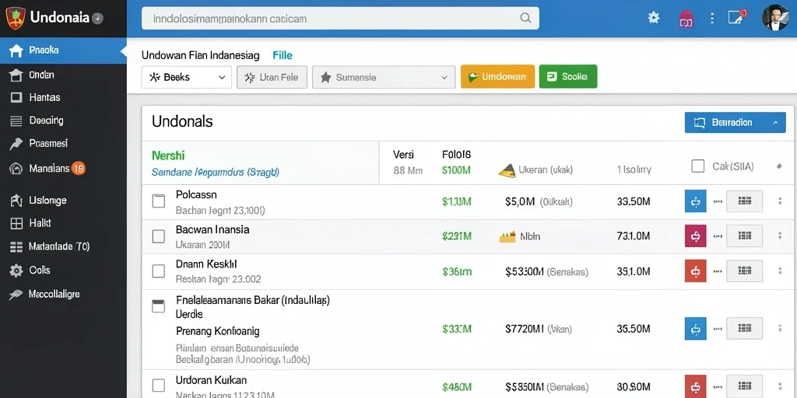
Task: Open vertical dots menu for Polcassn row
Action: (780, 201)
